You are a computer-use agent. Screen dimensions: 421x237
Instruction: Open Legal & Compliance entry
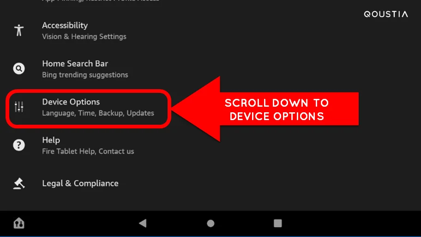pos(210,183)
